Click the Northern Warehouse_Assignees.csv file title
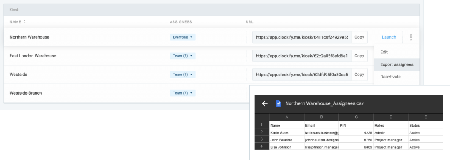The height and width of the screenshot is (160, 450). click(x=325, y=103)
